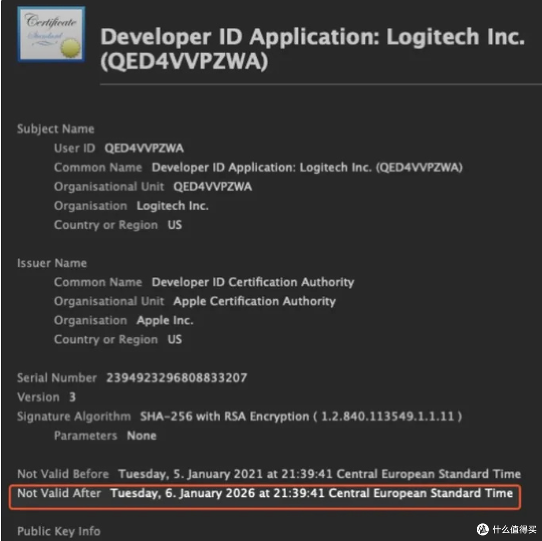Click the 'User ID' label
Screen dimensions: 542x541
[75, 148]
